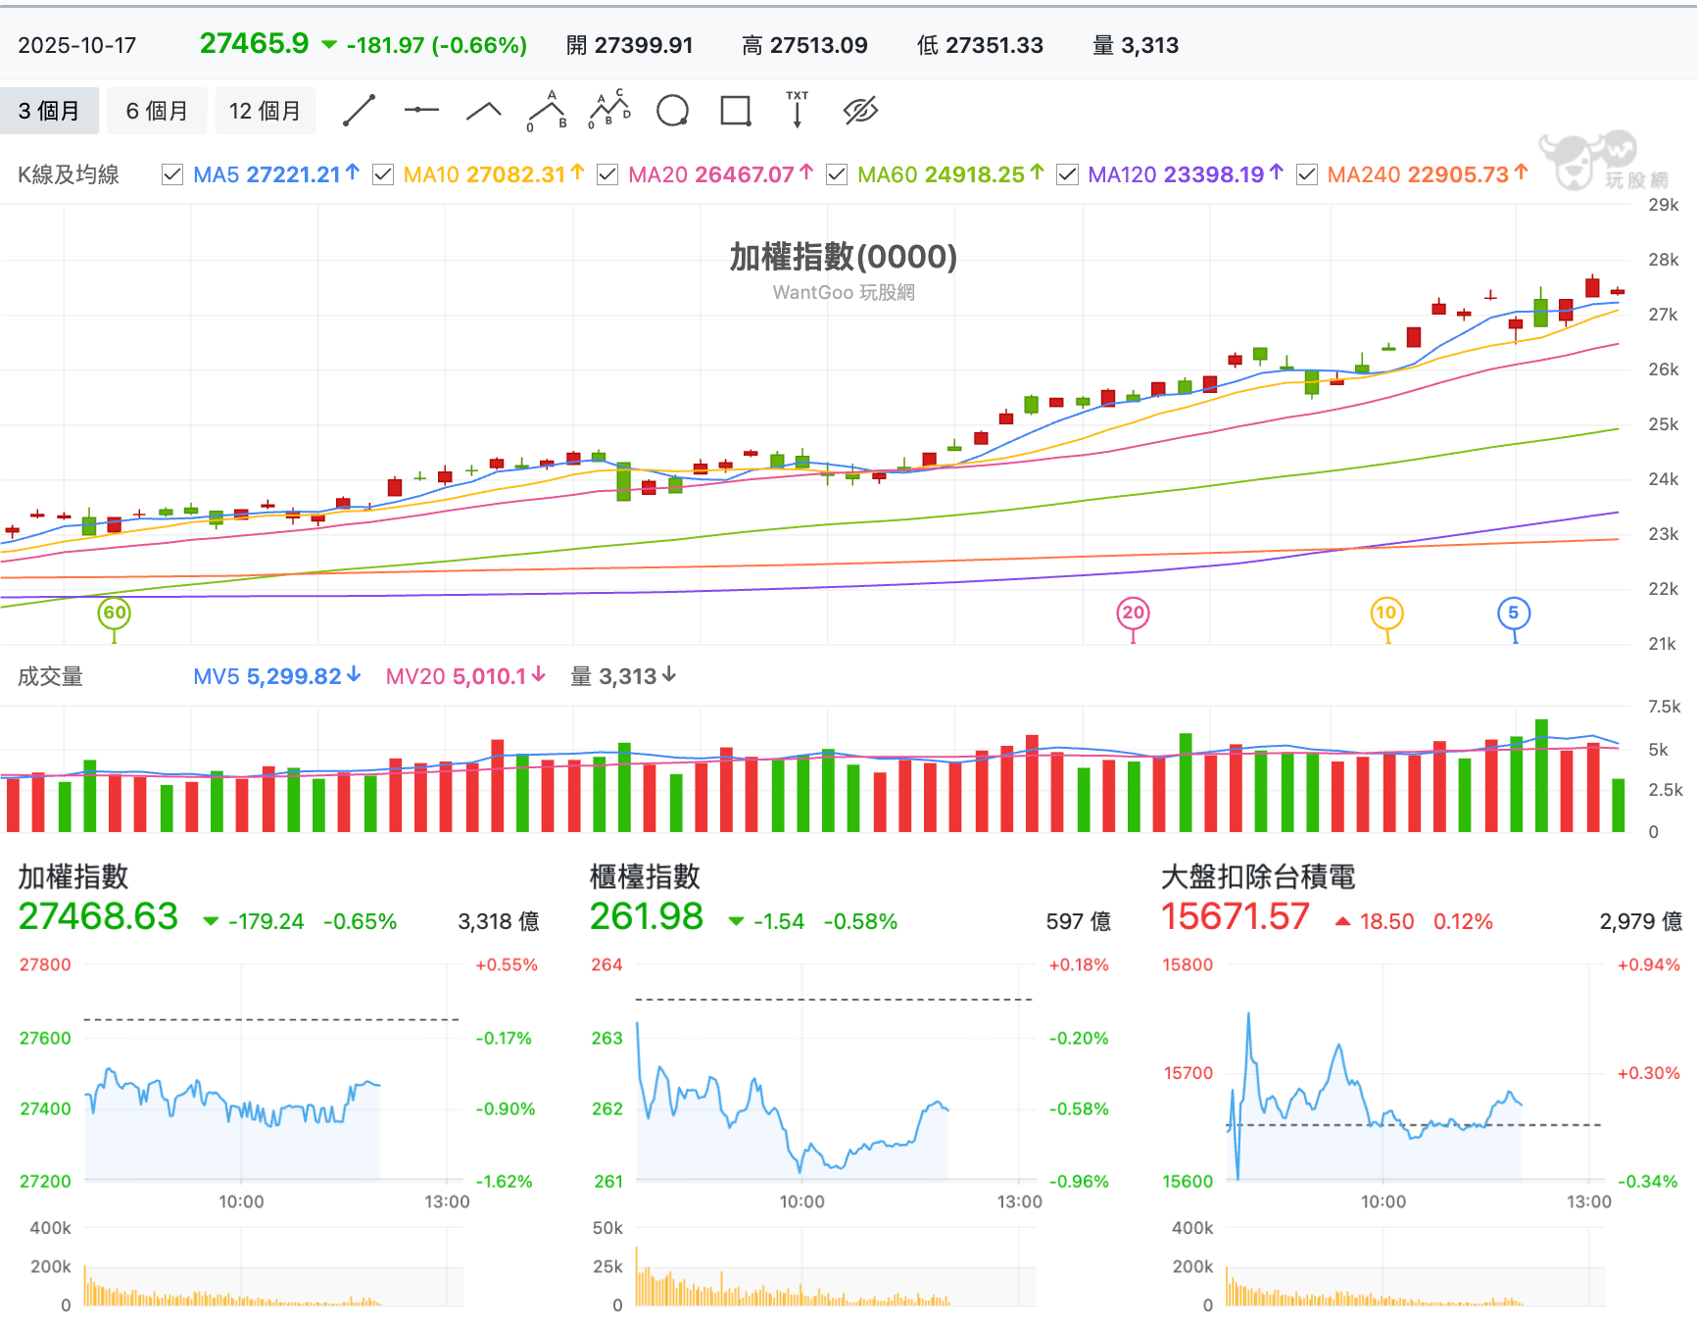
Task: Uncheck the MA240 moving average checkbox
Action: [x=1307, y=174]
